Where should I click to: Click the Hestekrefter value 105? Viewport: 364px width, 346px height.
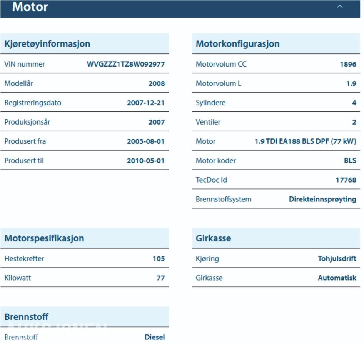159,259
